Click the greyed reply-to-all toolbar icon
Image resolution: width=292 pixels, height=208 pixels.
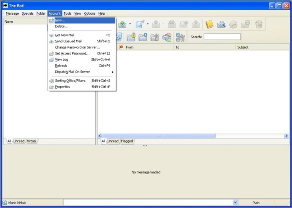[x=172, y=24]
